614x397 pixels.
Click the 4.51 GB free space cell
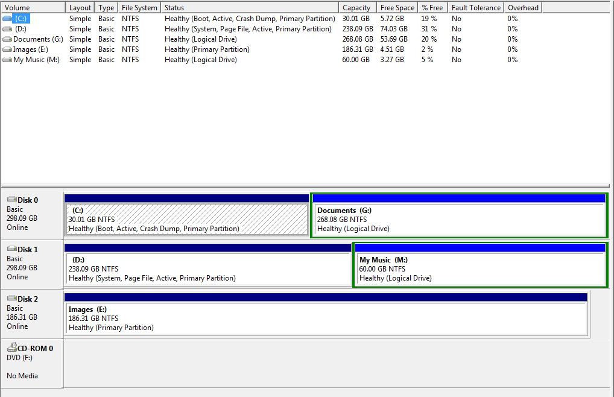392,49
